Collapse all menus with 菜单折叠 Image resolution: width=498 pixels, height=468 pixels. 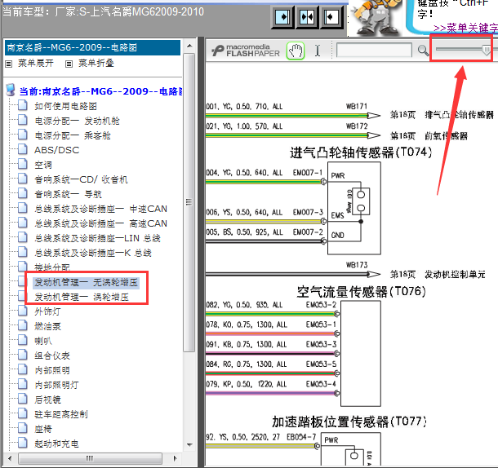96,64
